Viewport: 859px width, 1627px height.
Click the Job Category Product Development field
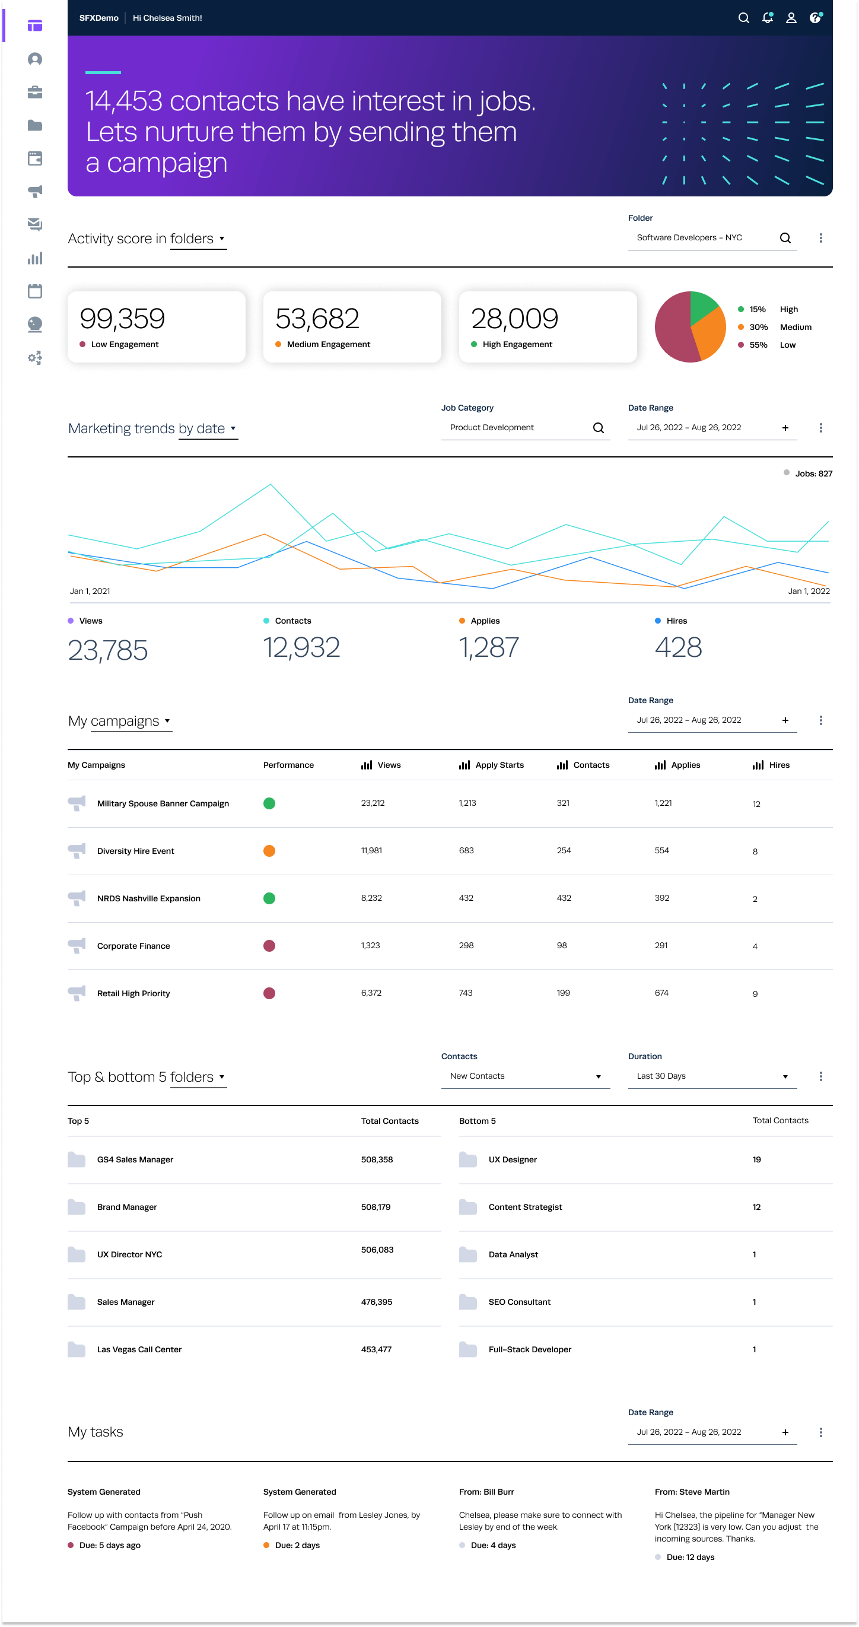(518, 428)
